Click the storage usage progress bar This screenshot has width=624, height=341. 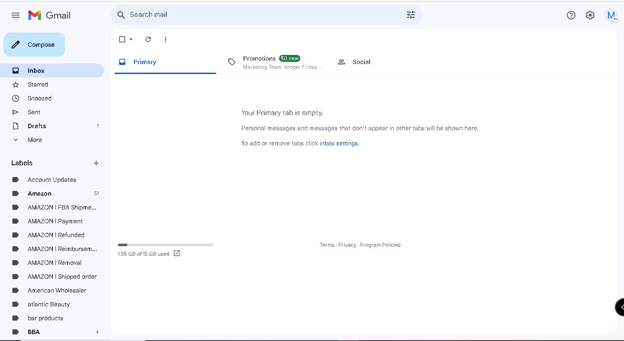(x=166, y=245)
